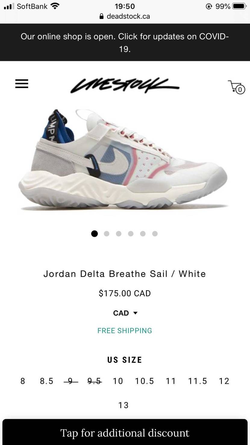Screen dimensions: 250x445
Task: Go to the third product image dot
Action: [119, 234]
